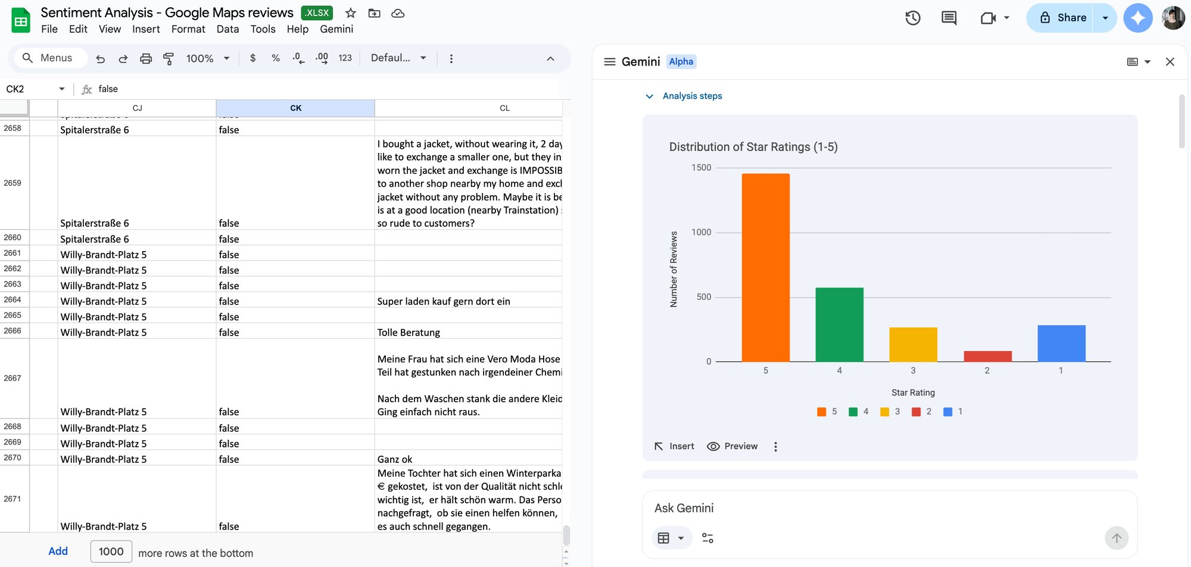Open Gemini panel hamburger menu
Image resolution: width=1191 pixels, height=567 pixels.
(x=609, y=61)
